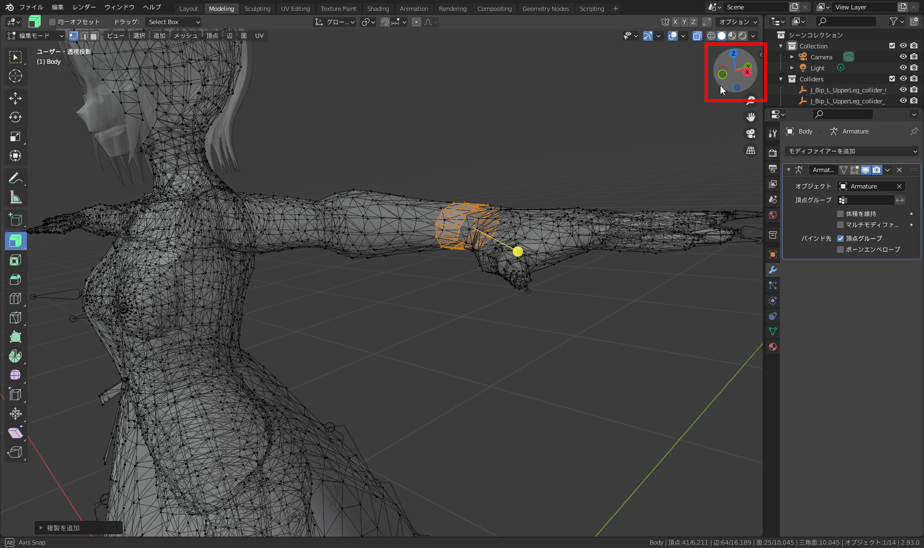Click the camera view icon
The image size is (924, 548).
751,134
